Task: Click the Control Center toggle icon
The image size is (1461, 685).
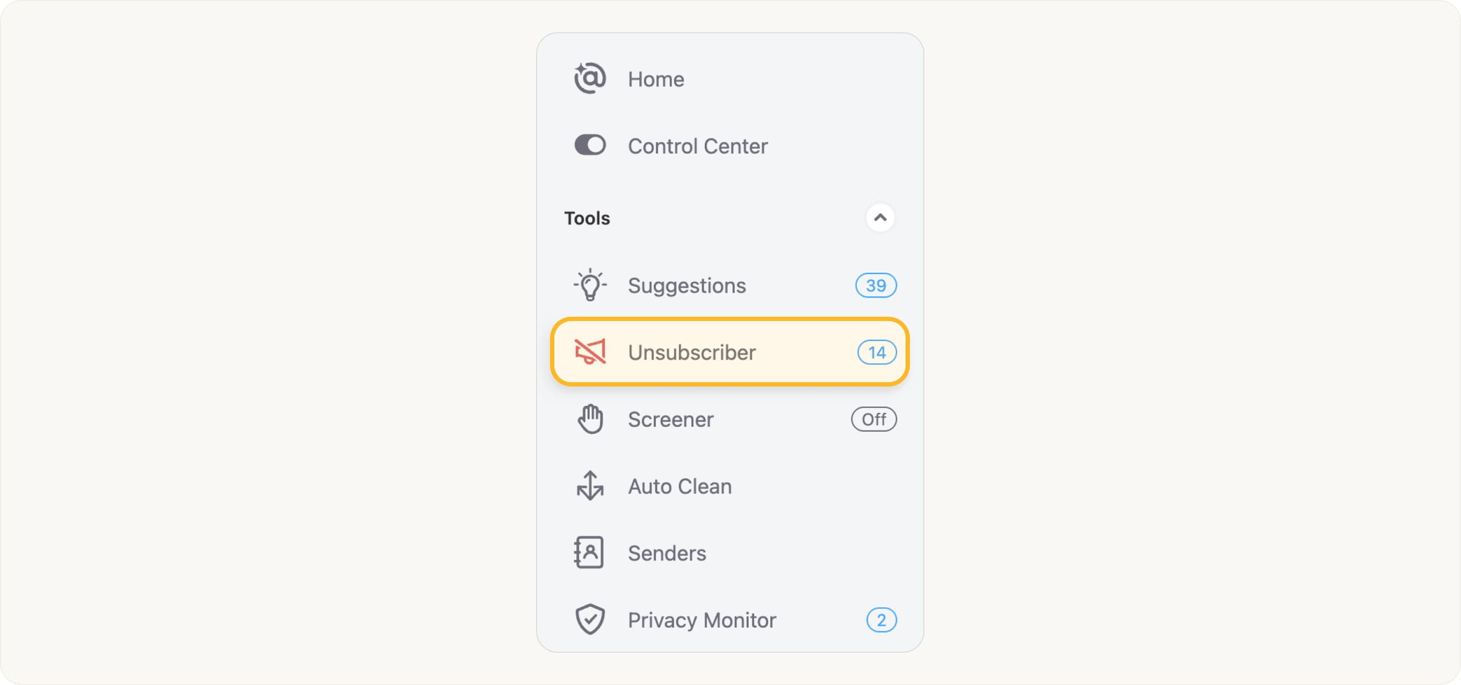Action: [x=590, y=145]
